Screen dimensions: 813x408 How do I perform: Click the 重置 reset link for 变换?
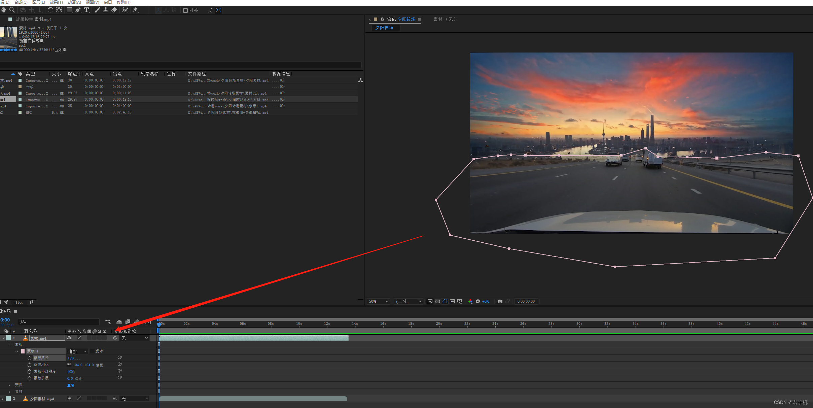coord(71,385)
